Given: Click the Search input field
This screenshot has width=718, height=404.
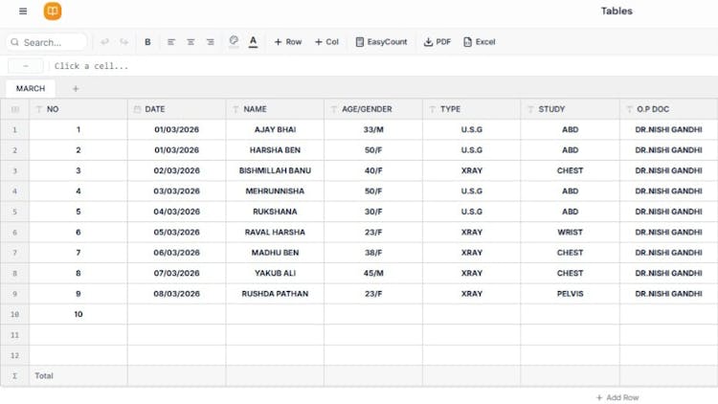Looking at the screenshot, I should click(50, 42).
